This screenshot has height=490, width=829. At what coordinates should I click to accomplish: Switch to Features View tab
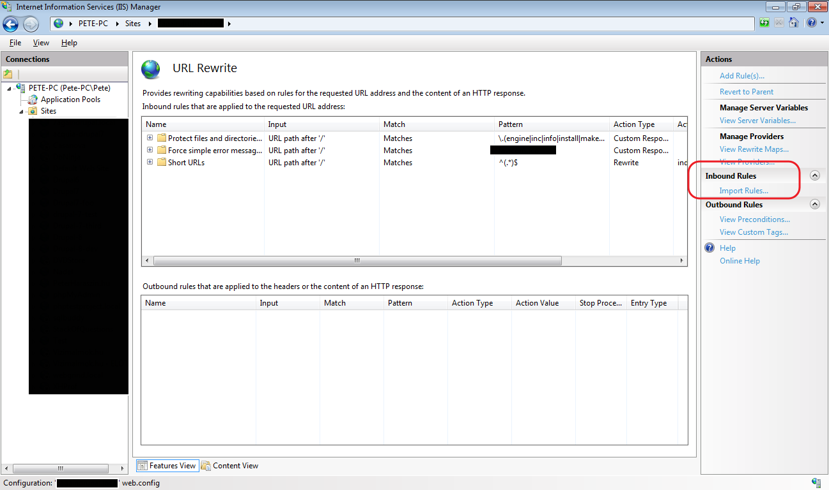pyautogui.click(x=166, y=466)
